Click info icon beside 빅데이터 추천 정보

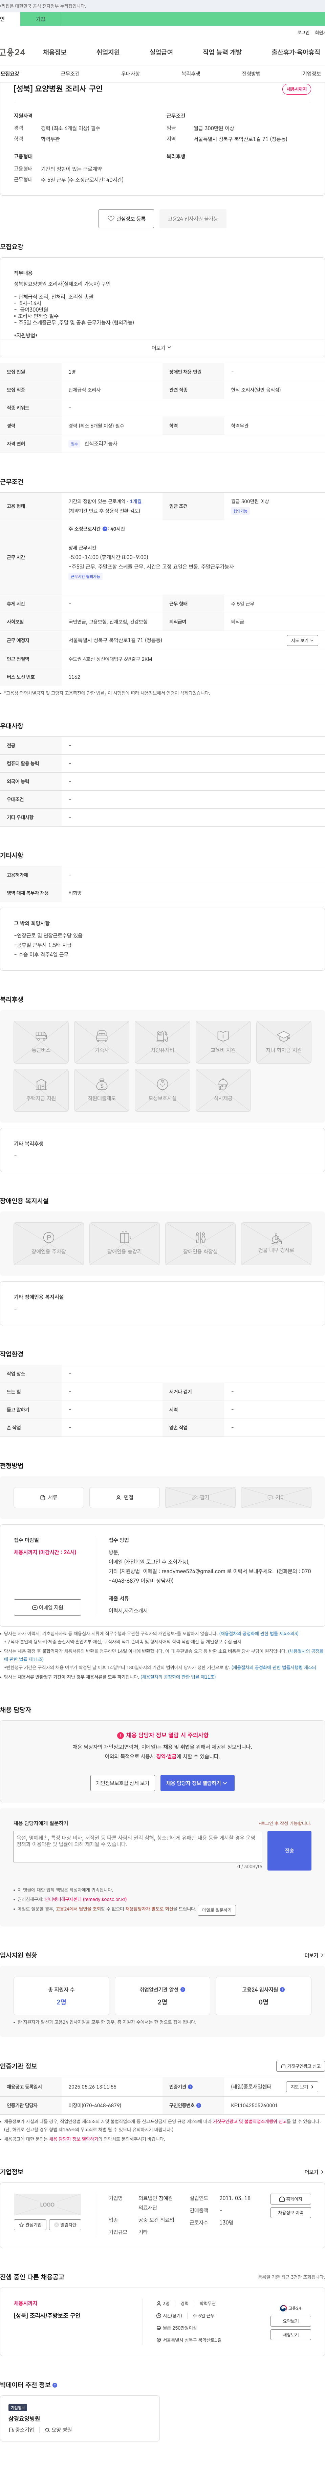click(55, 2385)
